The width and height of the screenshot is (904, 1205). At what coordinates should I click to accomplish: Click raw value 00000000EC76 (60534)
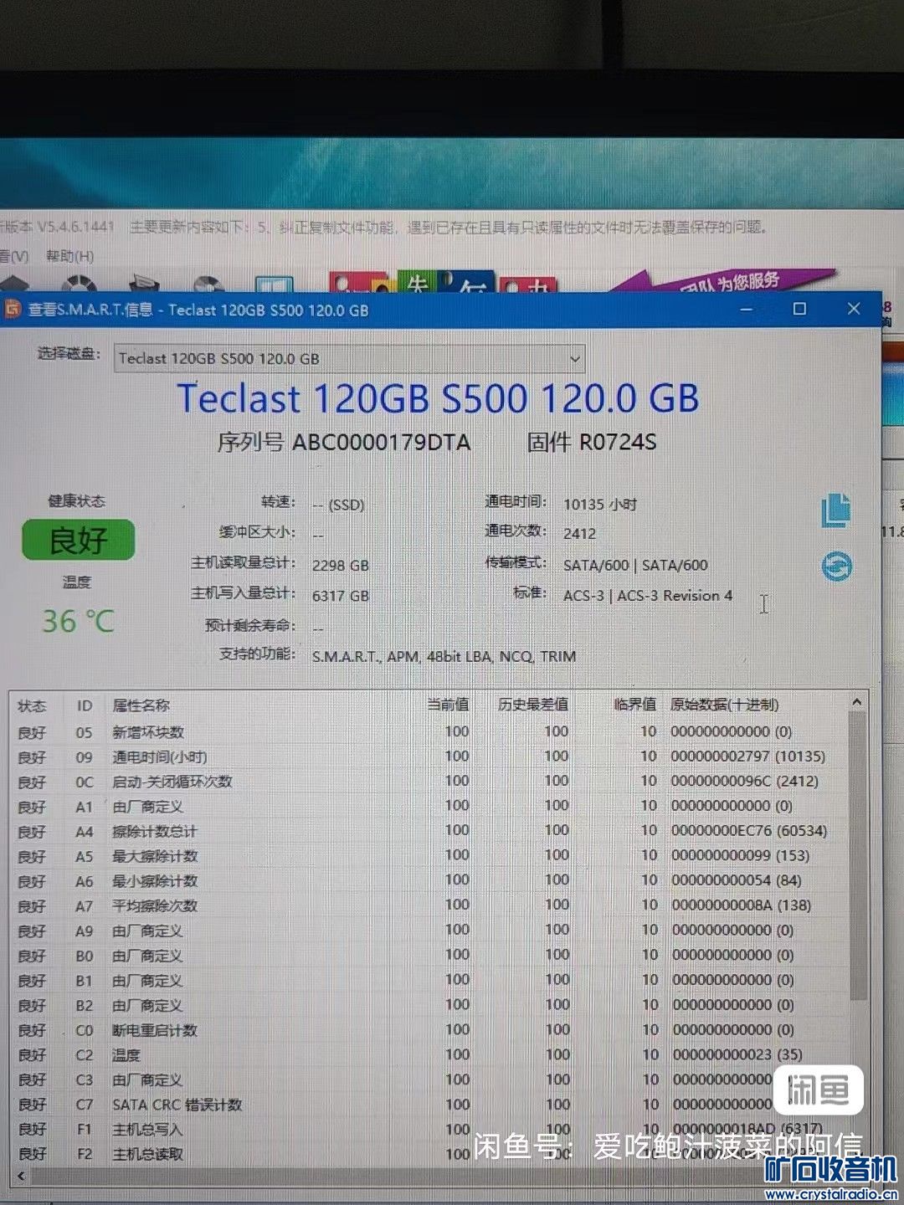(x=749, y=831)
